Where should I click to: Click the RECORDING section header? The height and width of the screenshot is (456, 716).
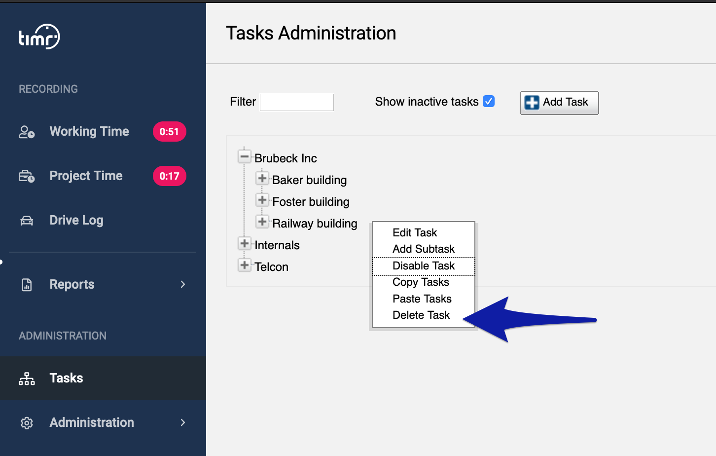click(x=48, y=89)
